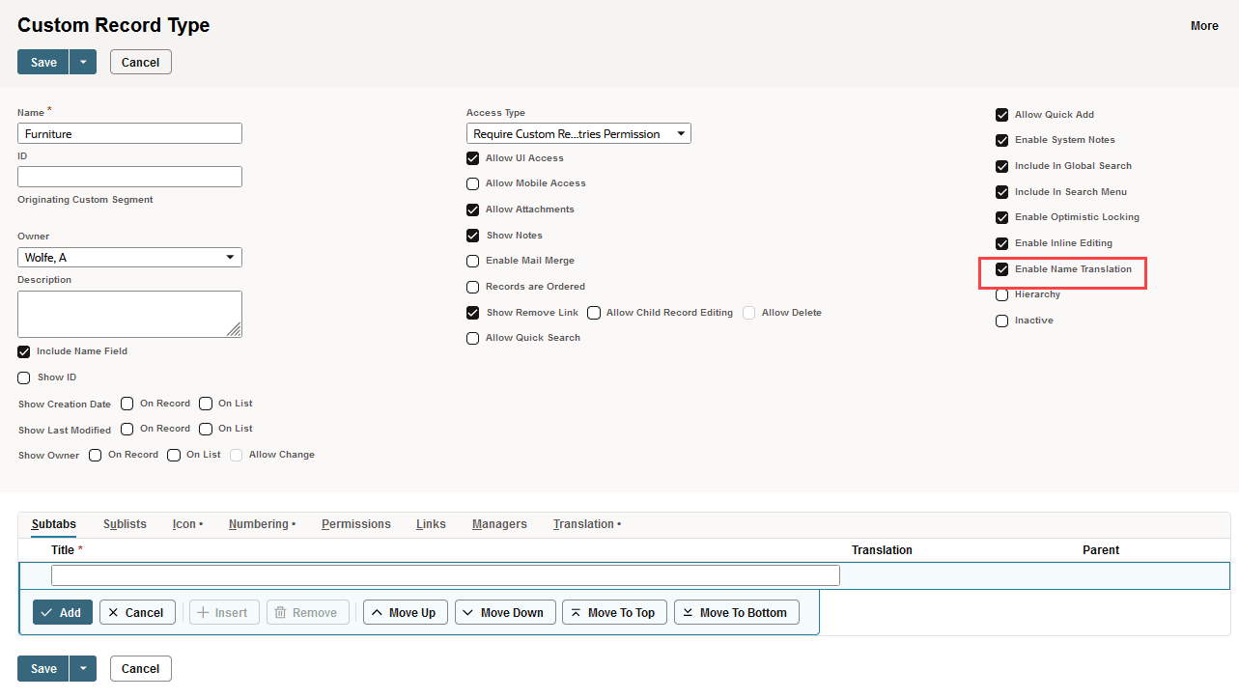Image resolution: width=1239 pixels, height=698 pixels.
Task: Check Show Last Modified On List
Action: 206,429
